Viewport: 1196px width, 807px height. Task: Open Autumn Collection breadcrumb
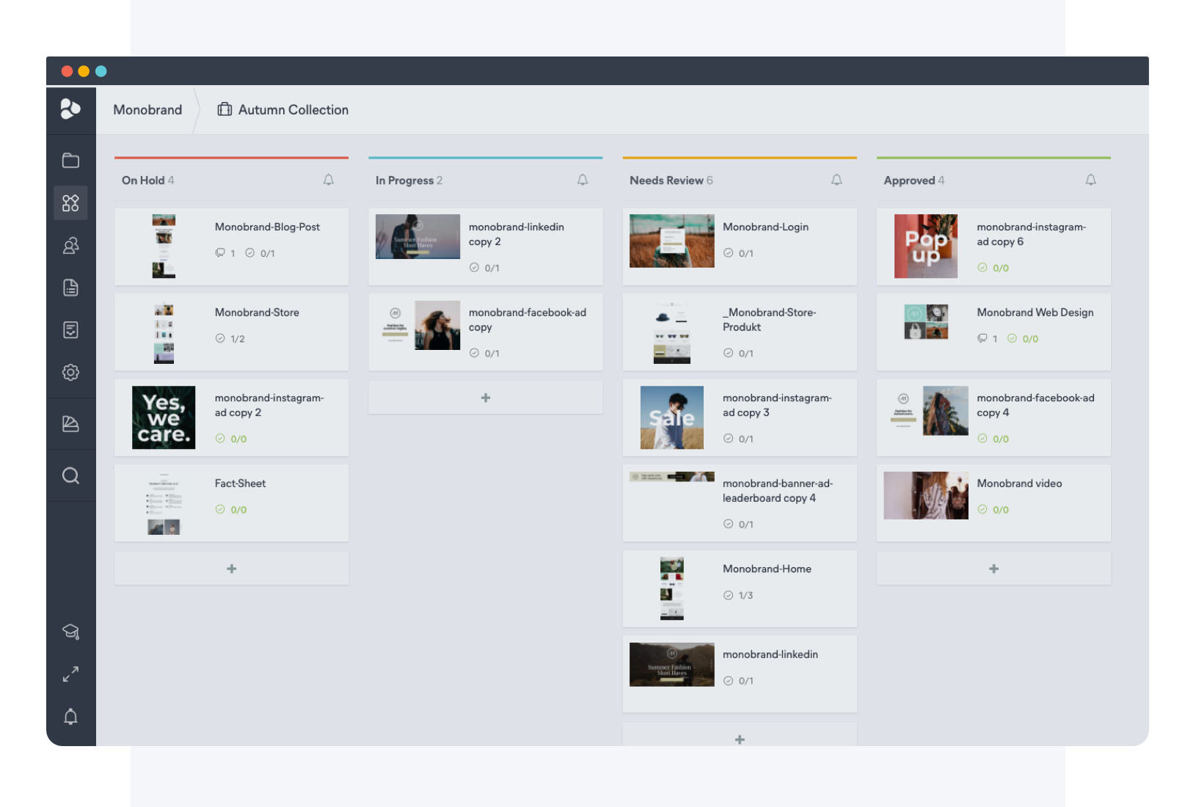[293, 109]
